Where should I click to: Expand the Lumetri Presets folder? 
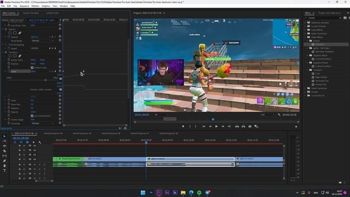click(x=305, y=26)
